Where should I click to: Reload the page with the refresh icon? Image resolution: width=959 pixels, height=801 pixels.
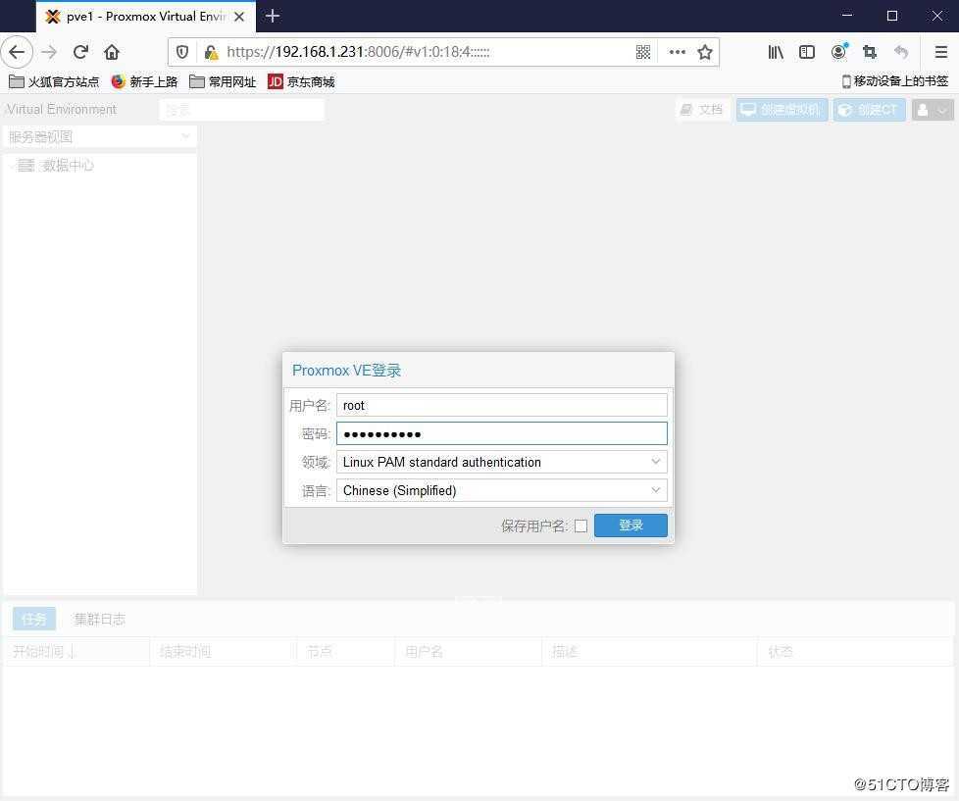point(80,52)
